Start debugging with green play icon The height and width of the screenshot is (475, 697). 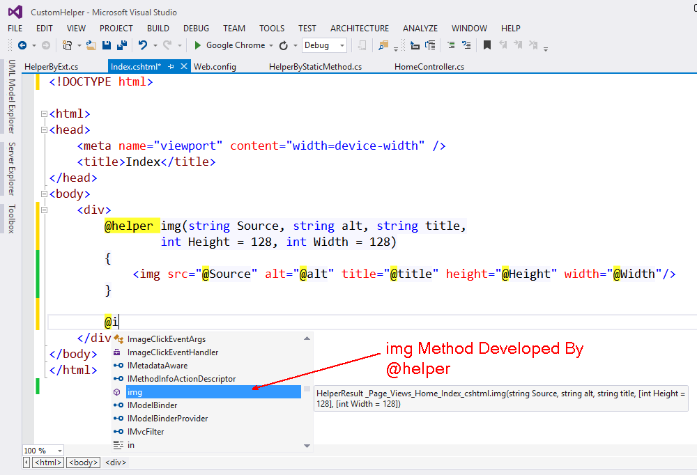pyautogui.click(x=198, y=45)
